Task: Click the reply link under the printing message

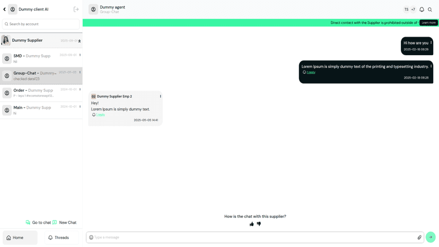Action: 311,72
